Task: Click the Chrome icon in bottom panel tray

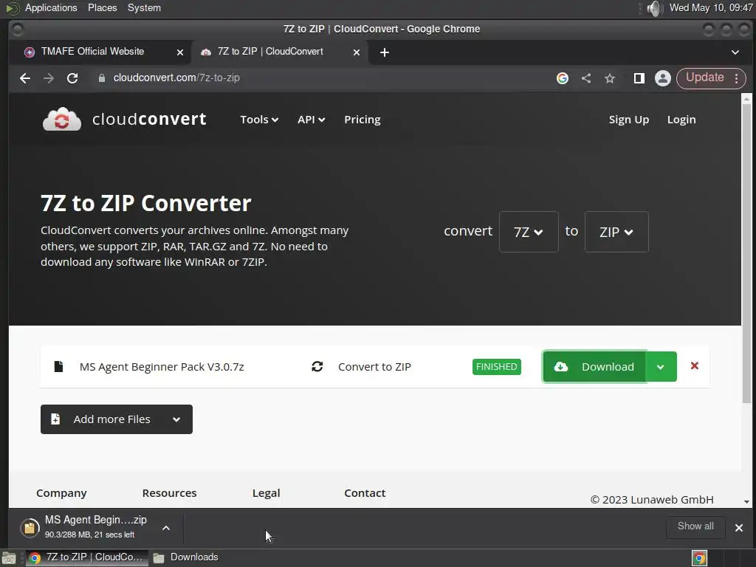Action: click(700, 558)
